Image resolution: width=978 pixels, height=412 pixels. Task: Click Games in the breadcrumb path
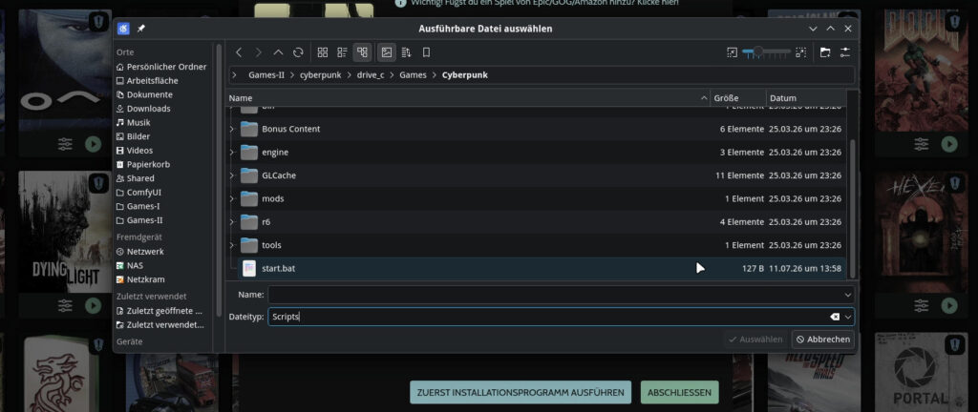pos(413,75)
